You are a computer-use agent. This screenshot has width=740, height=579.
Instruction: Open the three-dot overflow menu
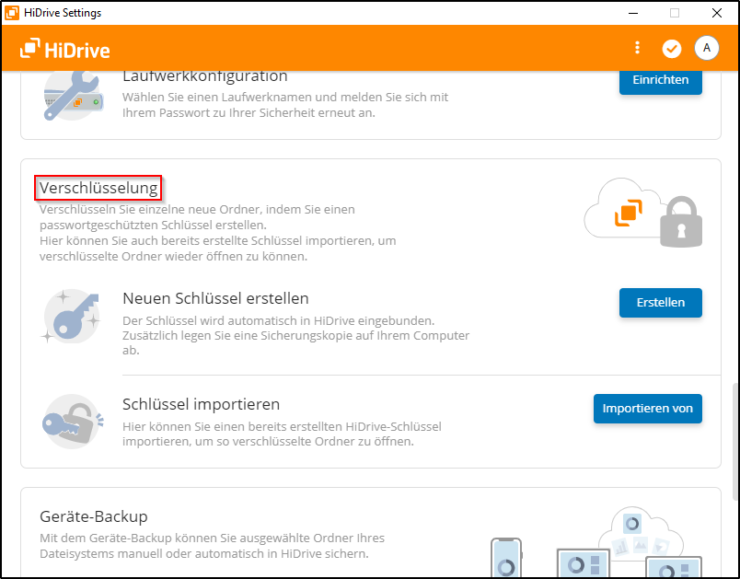pos(637,48)
